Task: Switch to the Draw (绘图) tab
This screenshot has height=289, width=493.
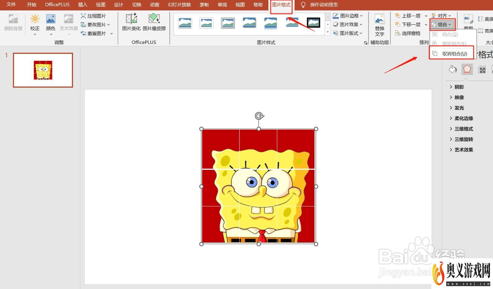Action: [100, 5]
